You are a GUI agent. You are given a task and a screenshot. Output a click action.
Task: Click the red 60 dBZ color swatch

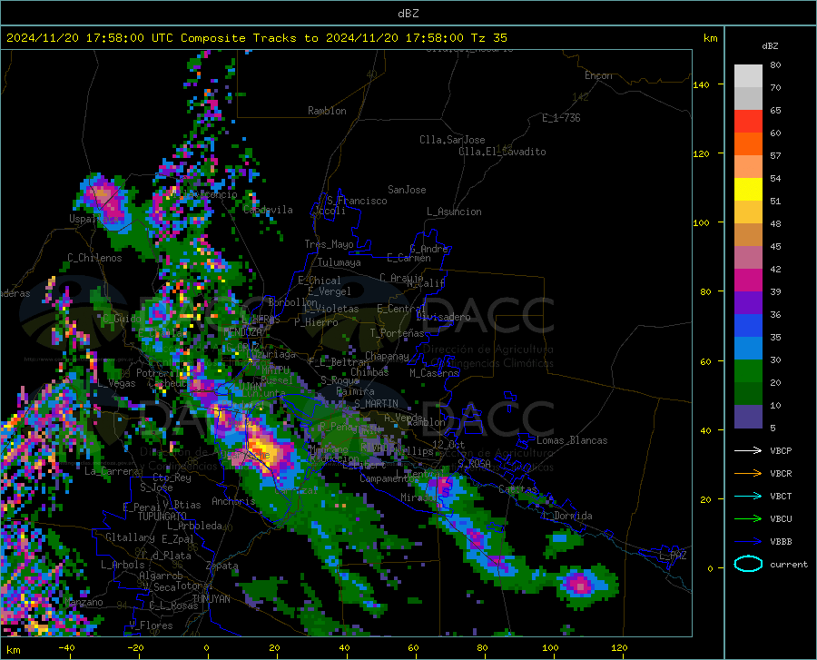(x=748, y=122)
